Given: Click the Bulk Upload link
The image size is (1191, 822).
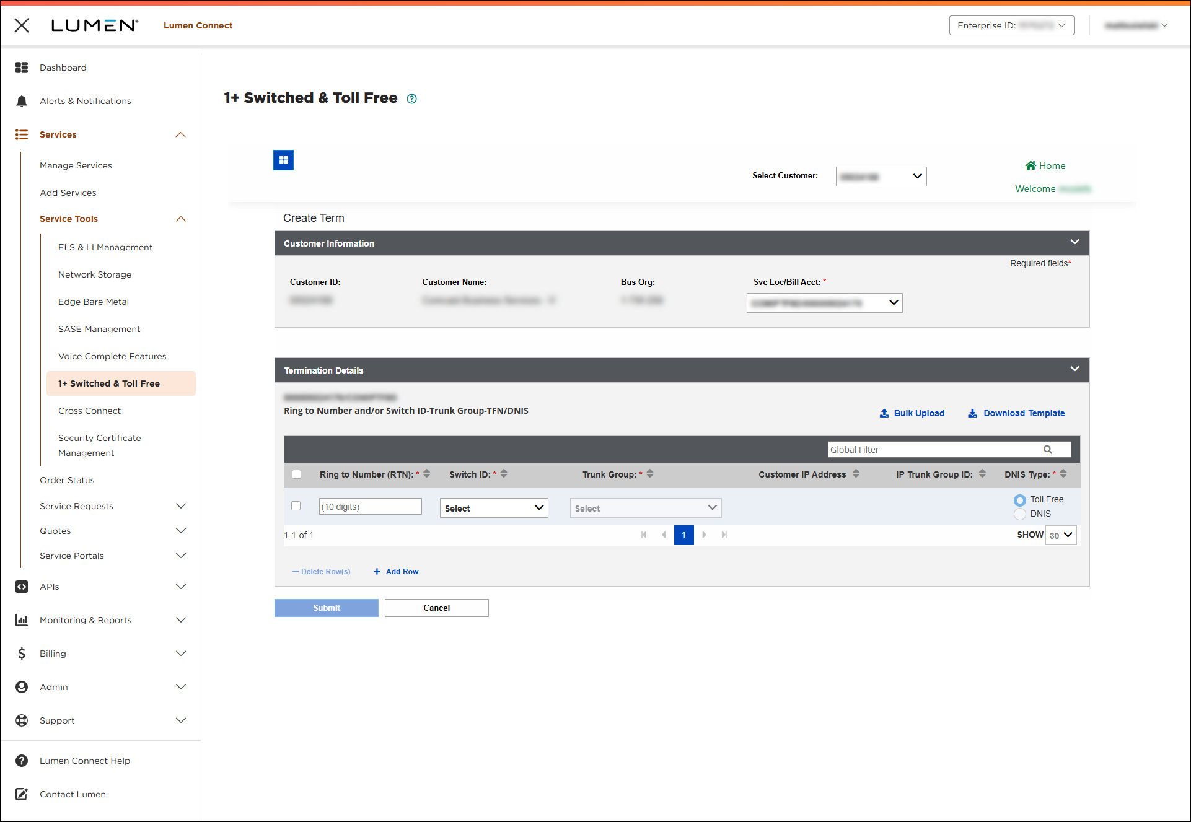Looking at the screenshot, I should pyautogui.click(x=912, y=413).
